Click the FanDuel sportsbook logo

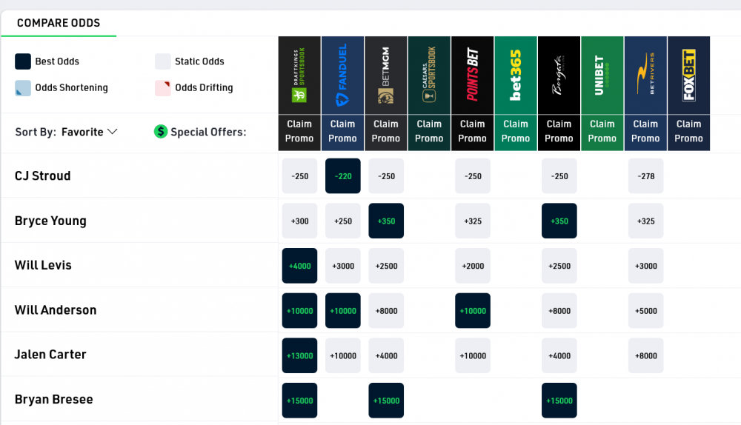click(342, 76)
